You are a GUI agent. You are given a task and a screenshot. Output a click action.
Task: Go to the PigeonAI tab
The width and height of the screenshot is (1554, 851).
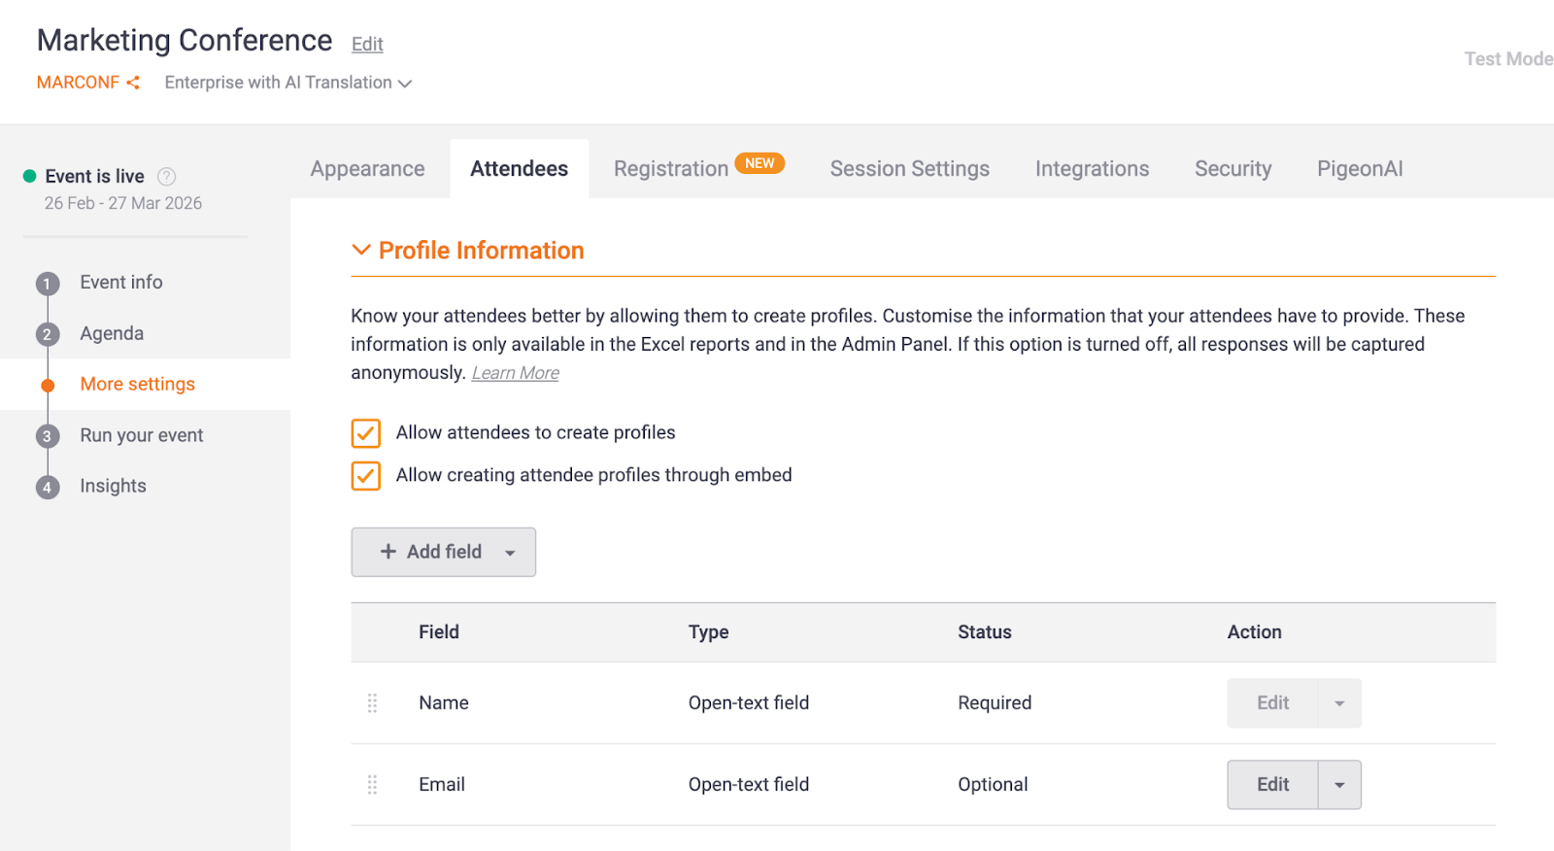(1359, 169)
